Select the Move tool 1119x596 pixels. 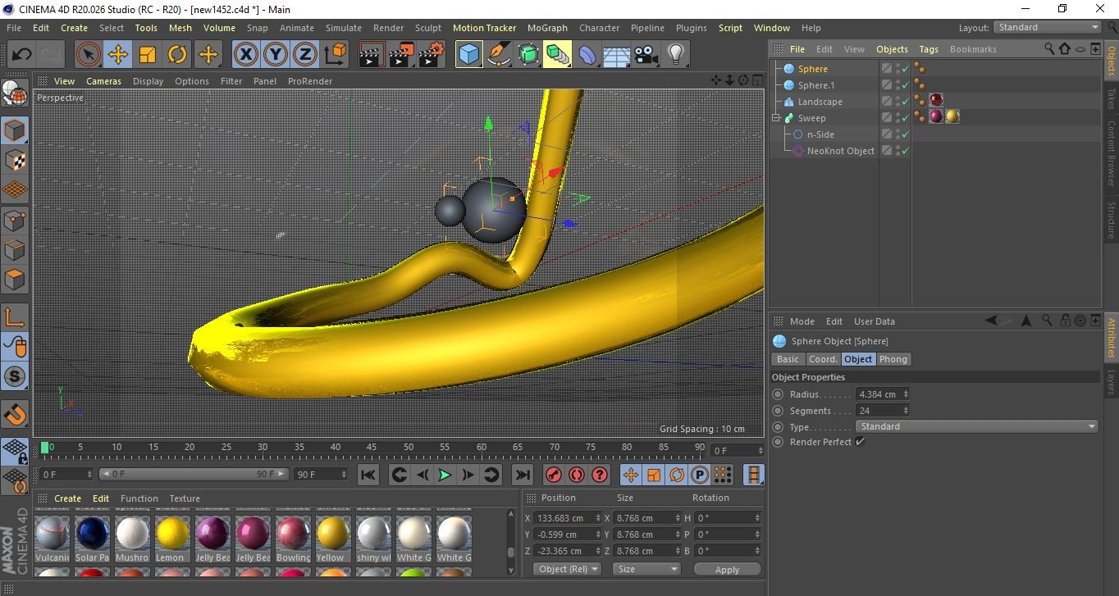tap(117, 55)
